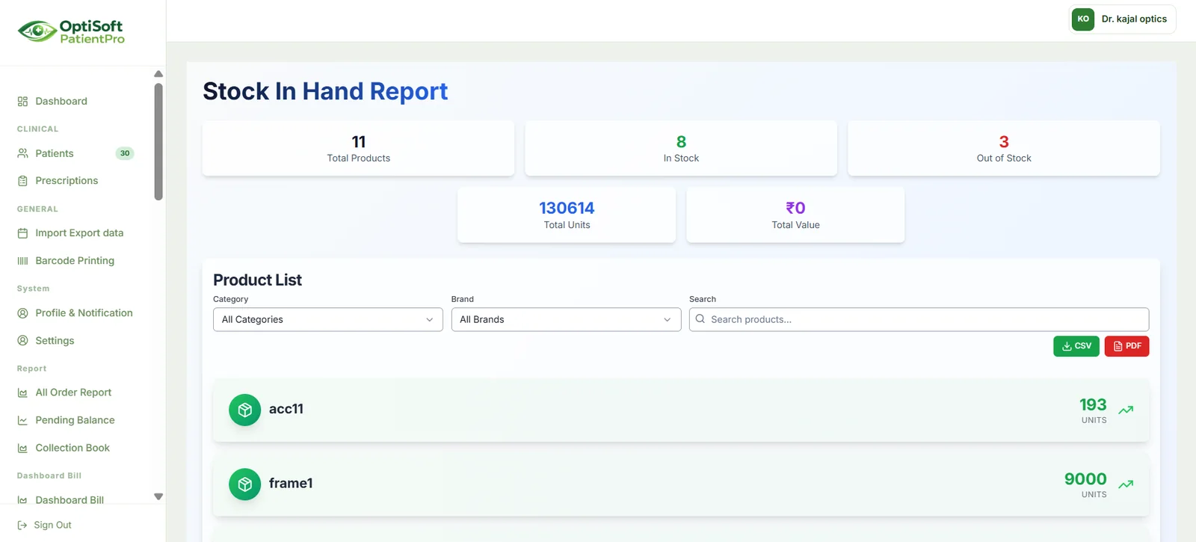Click the Settings user-circle icon
The width and height of the screenshot is (1196, 542).
click(x=22, y=341)
